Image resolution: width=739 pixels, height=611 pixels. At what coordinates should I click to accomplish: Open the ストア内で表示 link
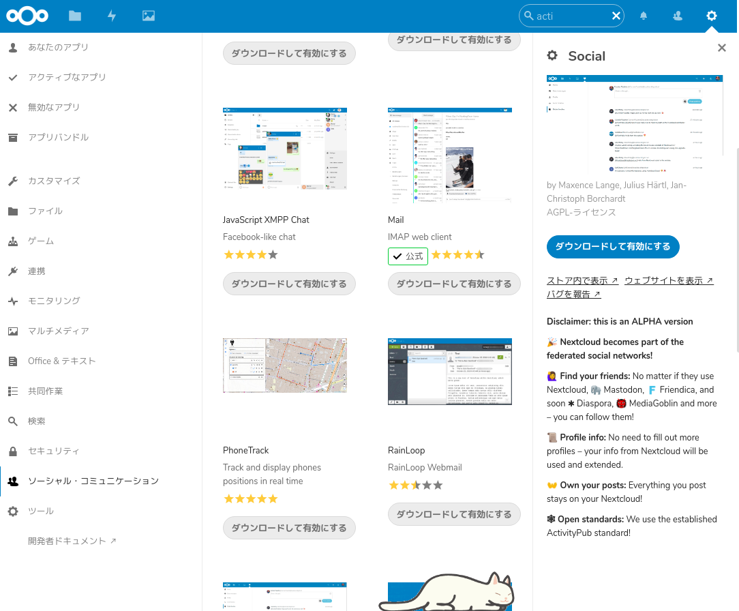(x=582, y=280)
